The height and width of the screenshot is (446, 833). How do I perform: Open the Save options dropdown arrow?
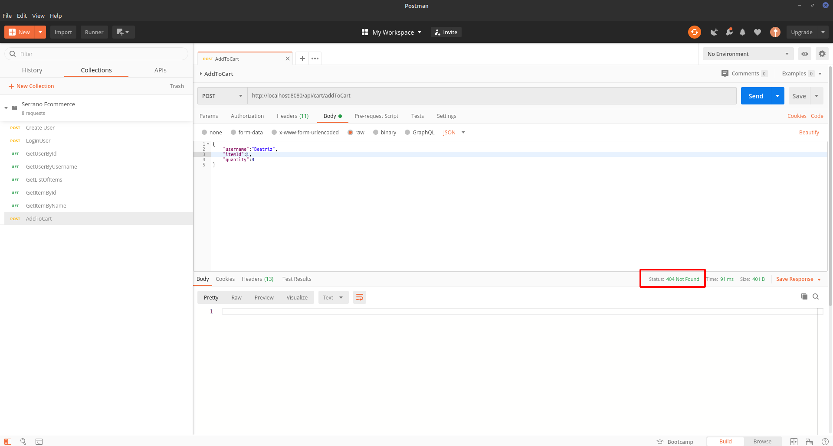817,96
